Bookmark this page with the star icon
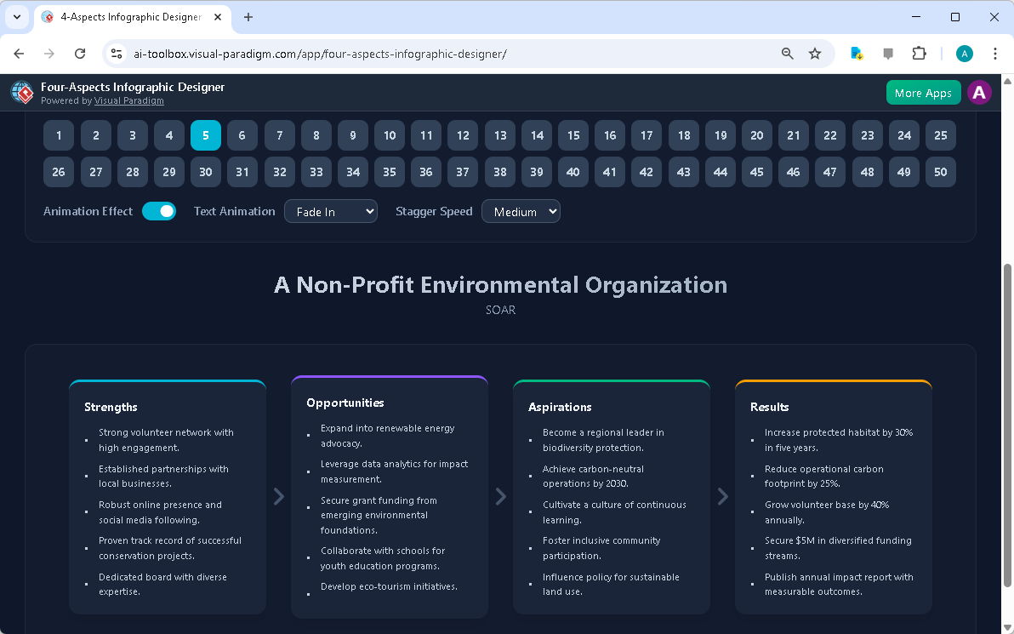1014x634 pixels. click(x=815, y=53)
